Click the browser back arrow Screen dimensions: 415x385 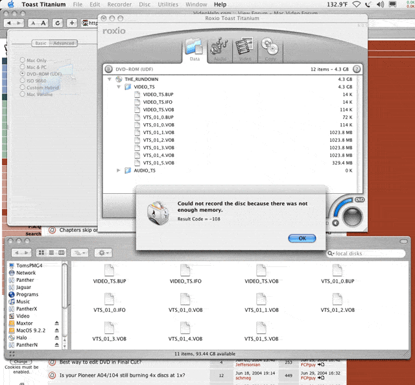pyautogui.click(x=9, y=23)
